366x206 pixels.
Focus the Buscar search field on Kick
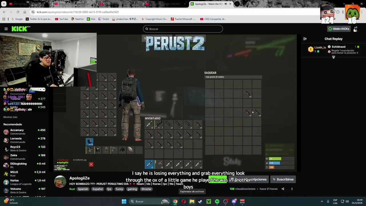pyautogui.click(x=183, y=29)
